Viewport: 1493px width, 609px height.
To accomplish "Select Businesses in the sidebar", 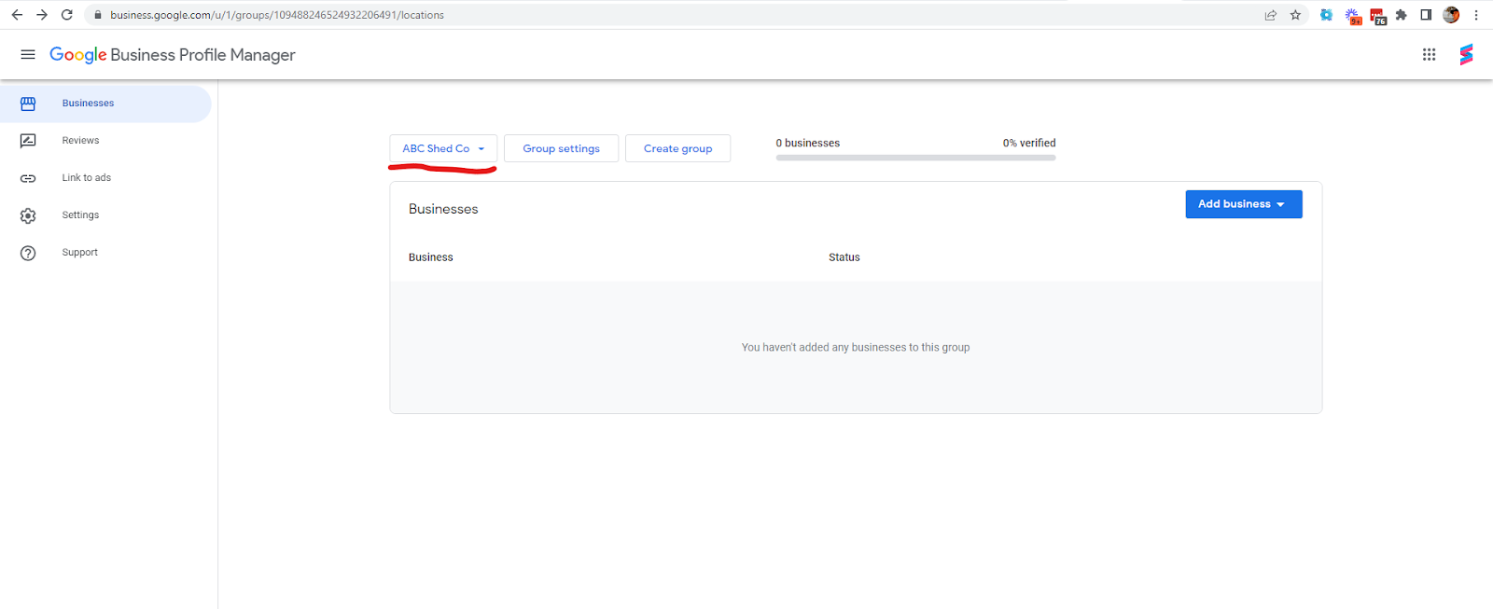I will (x=105, y=104).
